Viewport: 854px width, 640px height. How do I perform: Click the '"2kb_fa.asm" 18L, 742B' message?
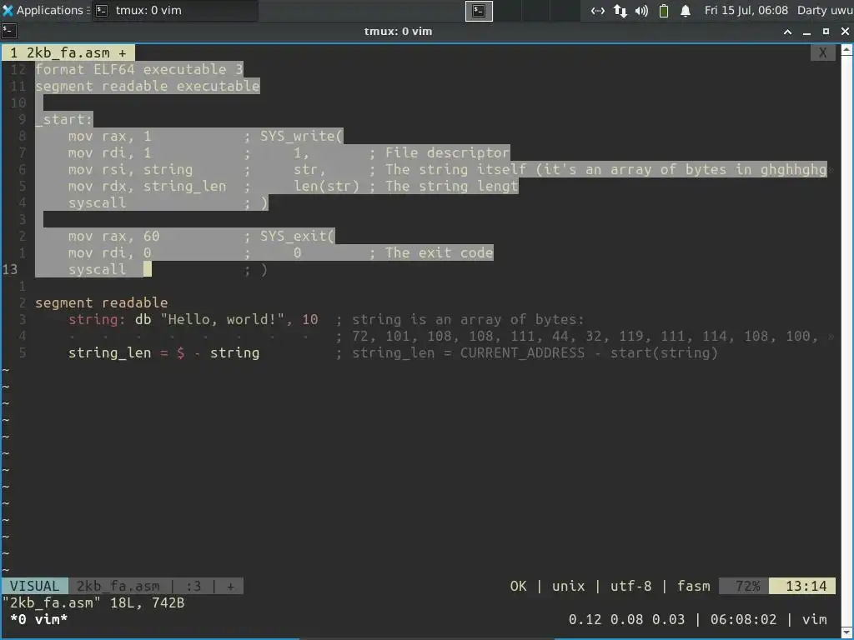point(93,603)
